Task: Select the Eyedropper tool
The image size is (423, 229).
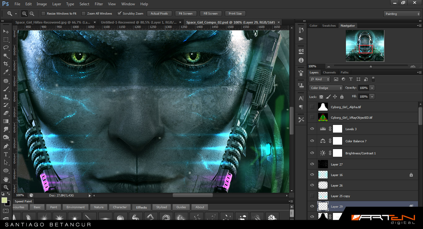Action: pos(6,72)
